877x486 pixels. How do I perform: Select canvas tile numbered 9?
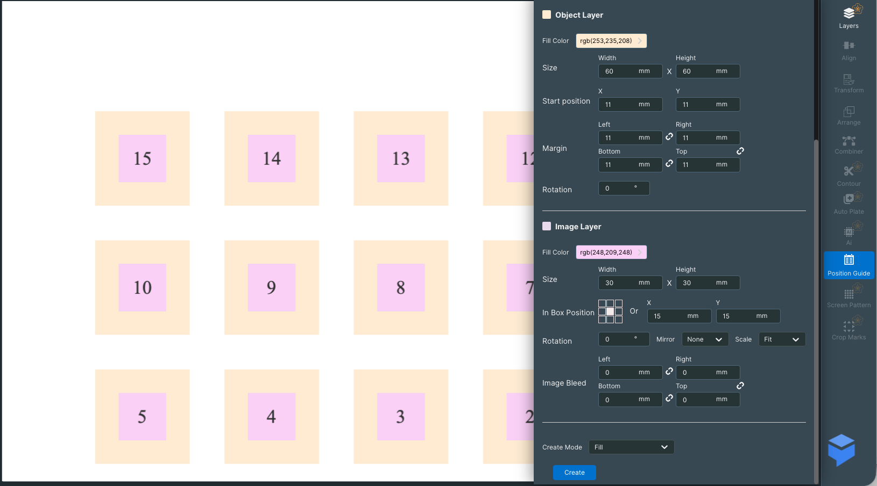pos(272,287)
